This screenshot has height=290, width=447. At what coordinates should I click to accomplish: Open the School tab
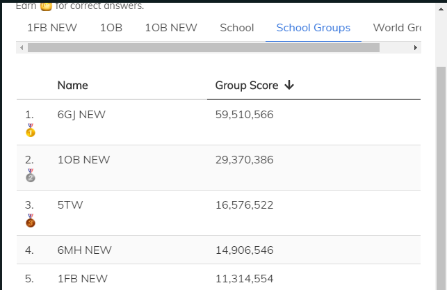tap(237, 28)
